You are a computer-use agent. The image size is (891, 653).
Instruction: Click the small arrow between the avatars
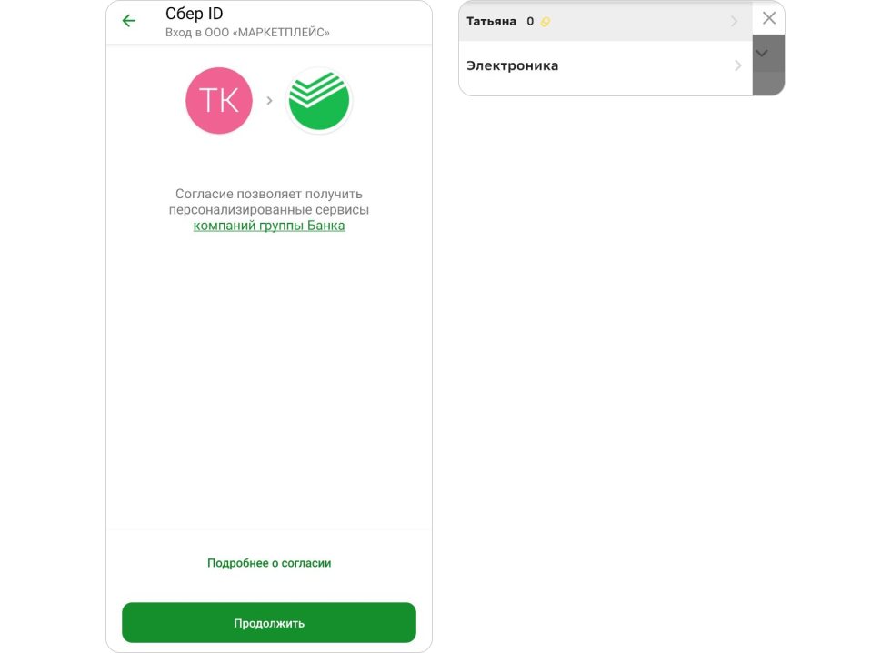coord(269,101)
